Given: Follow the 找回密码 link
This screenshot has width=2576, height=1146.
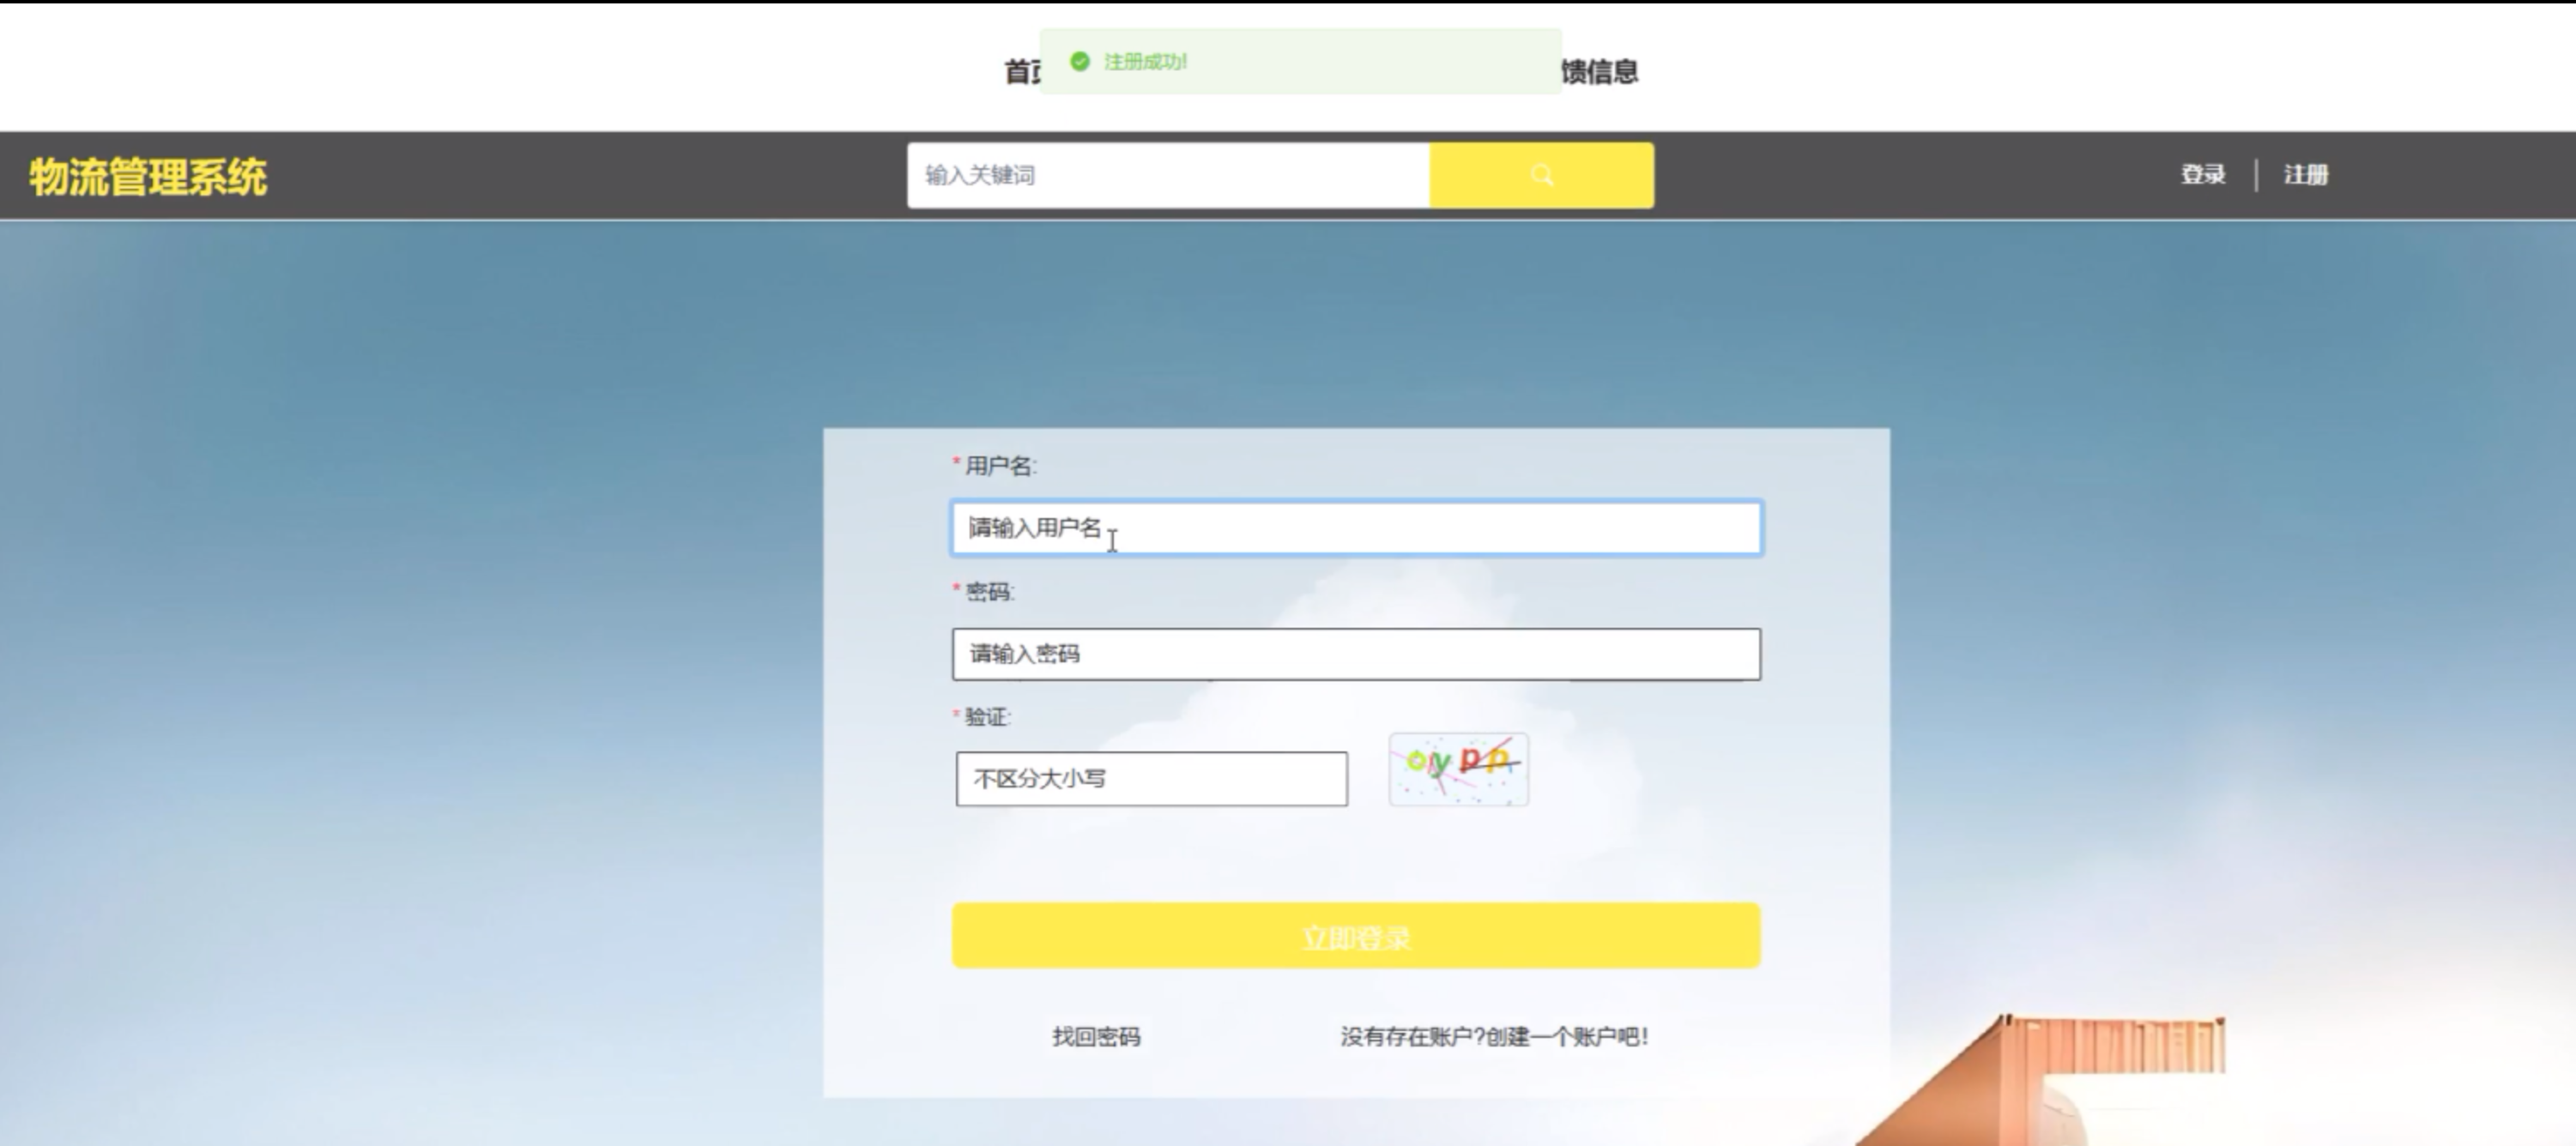Looking at the screenshot, I should pos(1096,1037).
